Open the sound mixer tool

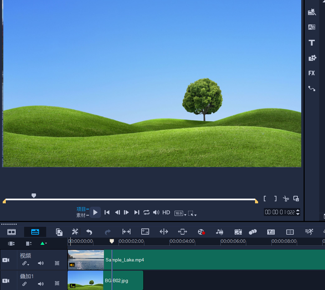pos(220,232)
